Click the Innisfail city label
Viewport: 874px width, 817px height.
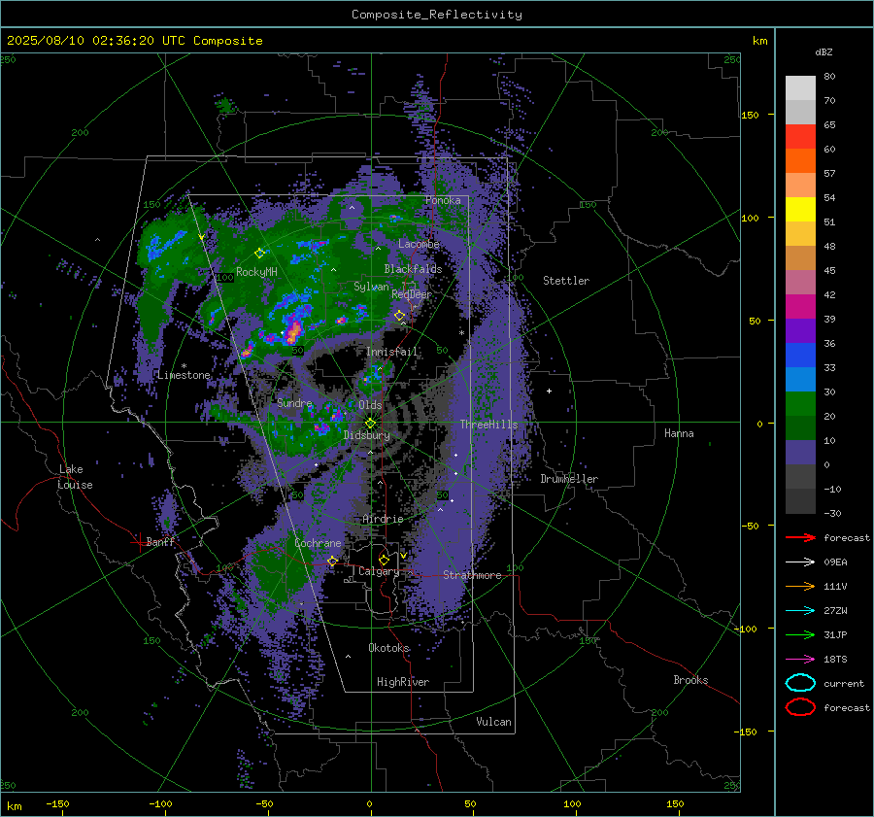(x=392, y=352)
